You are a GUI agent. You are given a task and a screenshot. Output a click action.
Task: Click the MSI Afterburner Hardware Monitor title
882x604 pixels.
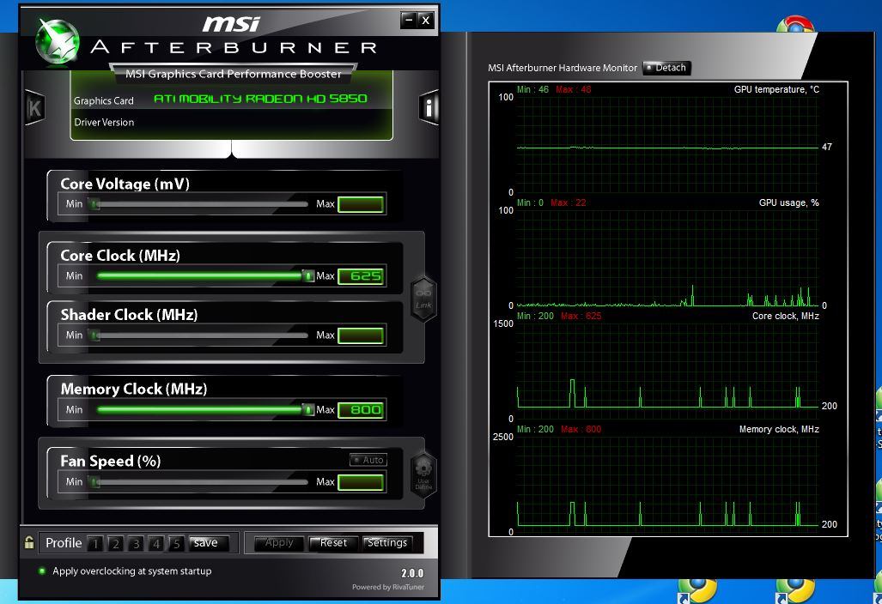[563, 68]
